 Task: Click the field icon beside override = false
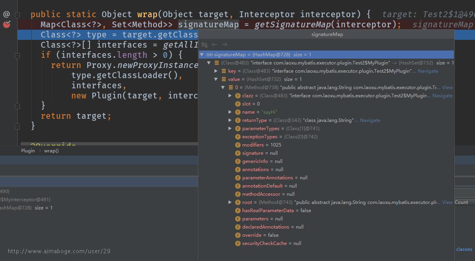[238, 235]
